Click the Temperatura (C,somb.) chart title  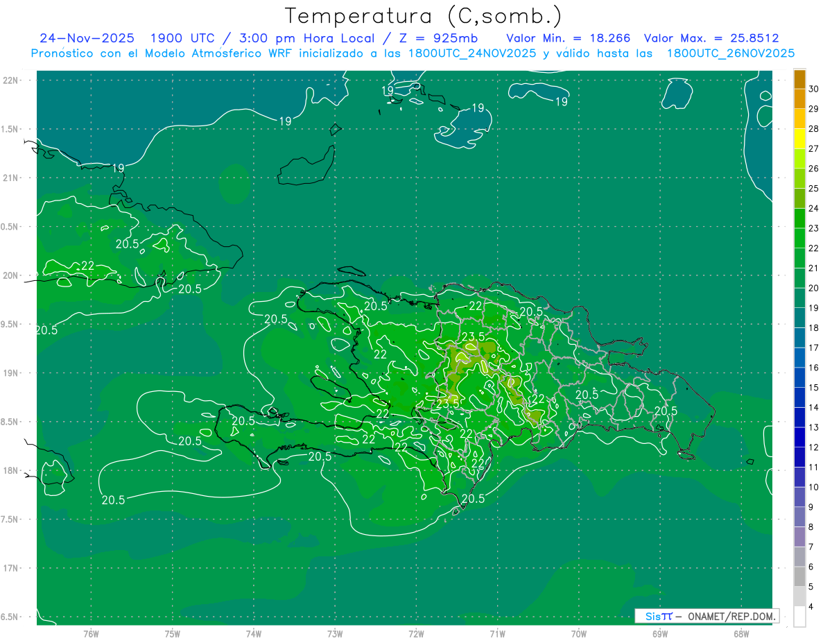click(x=424, y=16)
